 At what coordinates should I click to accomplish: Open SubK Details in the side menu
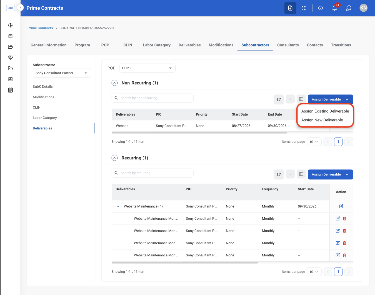pos(43,87)
